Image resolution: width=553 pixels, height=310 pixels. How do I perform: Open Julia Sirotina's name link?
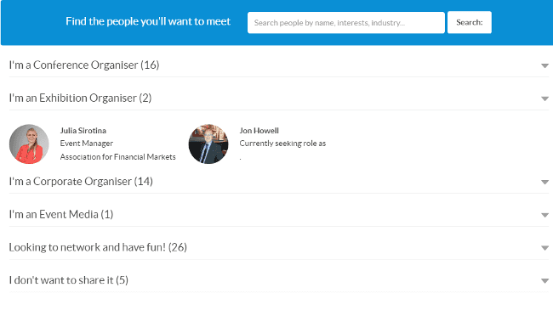(x=83, y=131)
